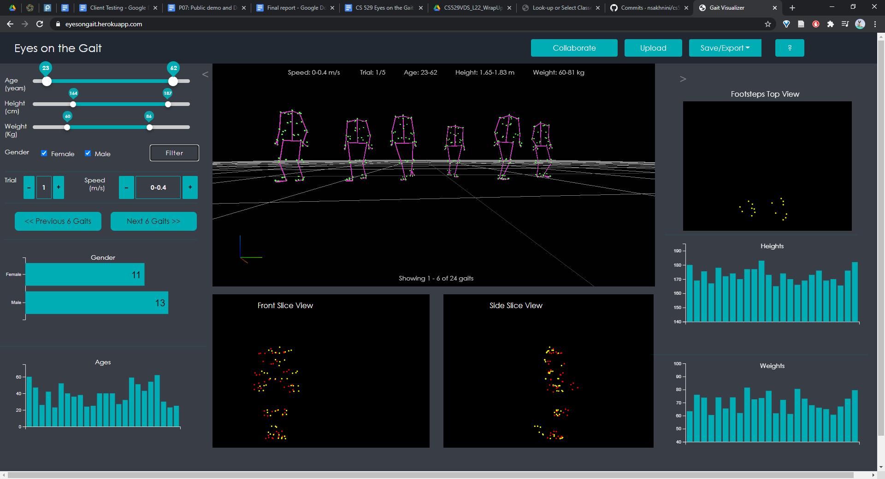The width and height of the screenshot is (885, 479).
Task: Go to Previous 6 Gaits
Action: pos(58,221)
